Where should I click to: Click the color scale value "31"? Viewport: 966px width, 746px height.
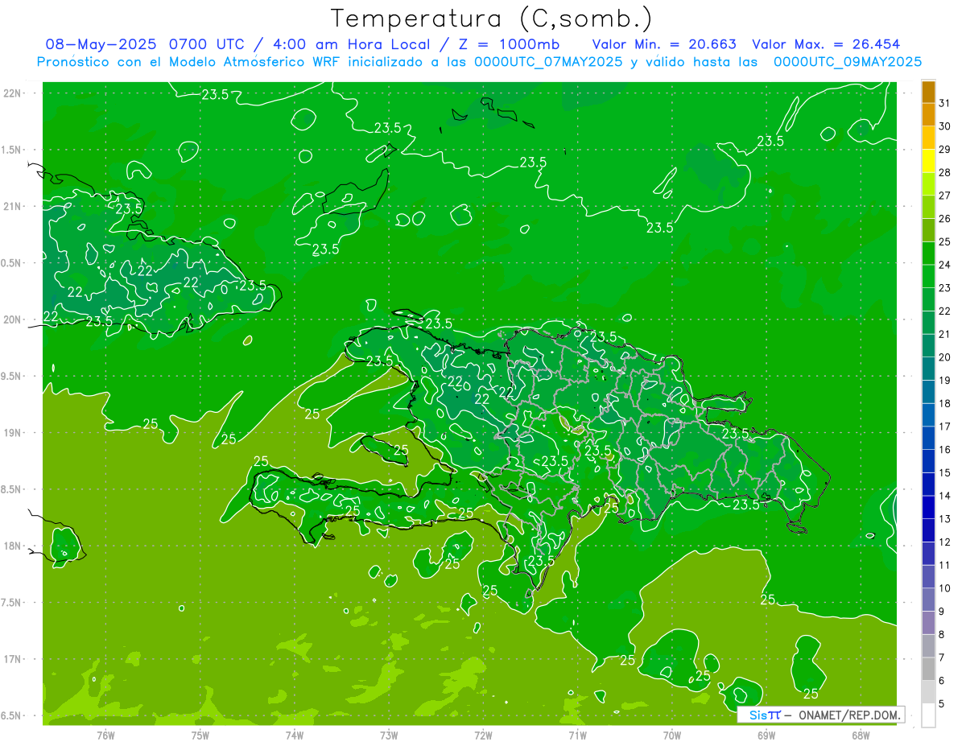click(944, 103)
